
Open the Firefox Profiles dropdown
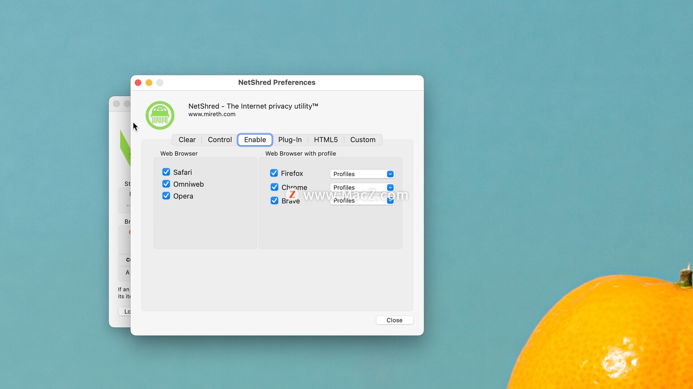[x=362, y=174]
